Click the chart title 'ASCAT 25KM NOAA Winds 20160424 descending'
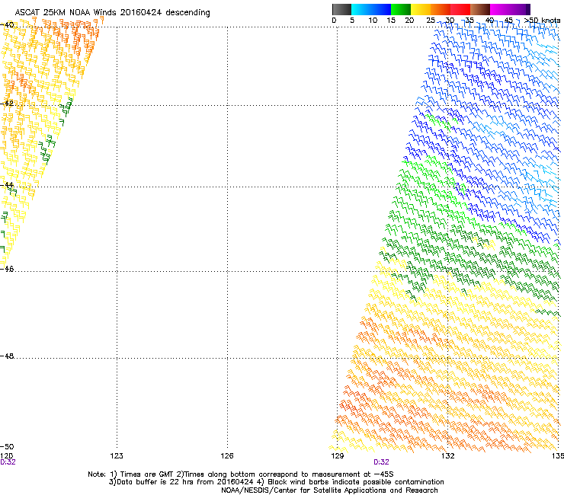 click(x=112, y=13)
